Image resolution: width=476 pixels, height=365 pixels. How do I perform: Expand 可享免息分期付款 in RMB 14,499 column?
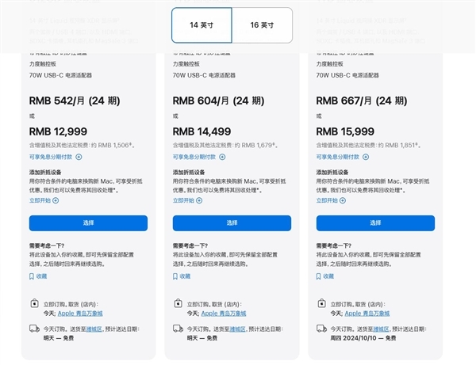coord(223,157)
